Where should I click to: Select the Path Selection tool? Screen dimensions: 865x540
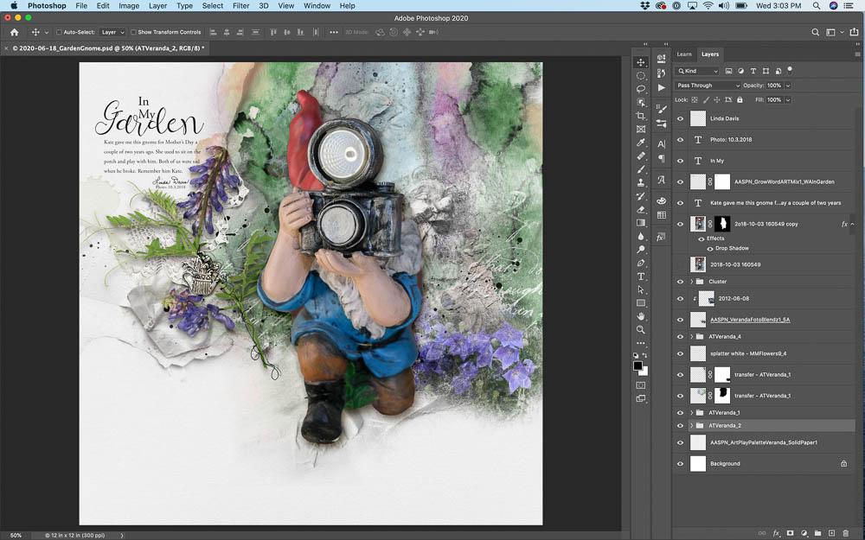pos(640,289)
